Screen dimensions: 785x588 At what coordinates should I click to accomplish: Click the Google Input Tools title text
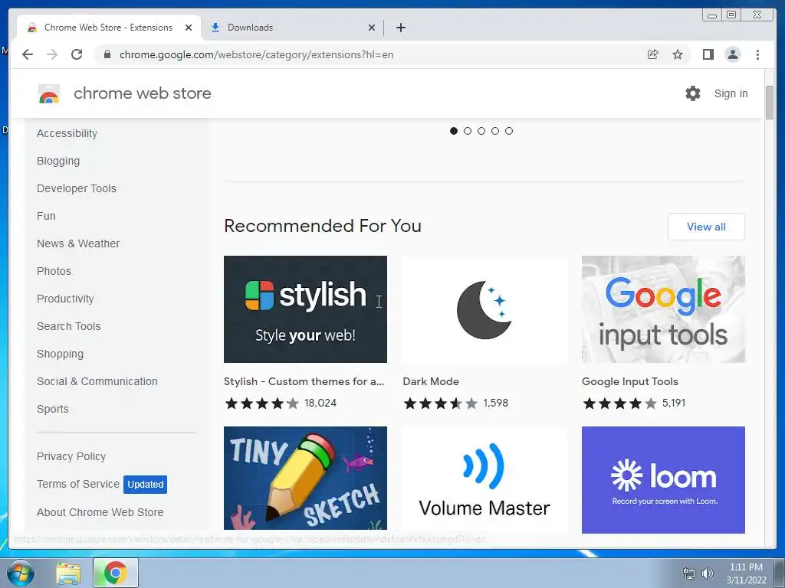point(630,381)
